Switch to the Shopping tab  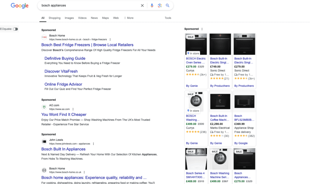pos(54,18)
